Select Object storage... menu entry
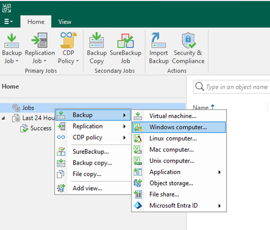270x230 pixels. tap(179, 183)
